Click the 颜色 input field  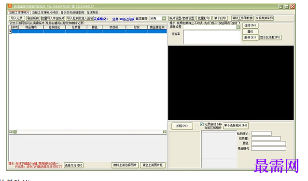268,143
